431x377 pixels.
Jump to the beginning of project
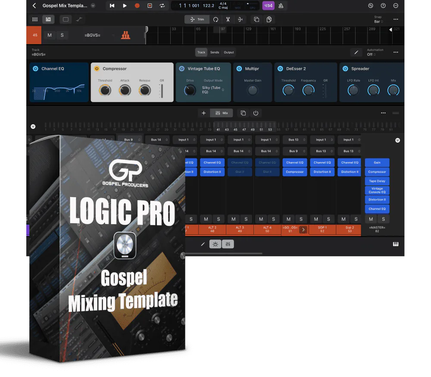point(112,6)
